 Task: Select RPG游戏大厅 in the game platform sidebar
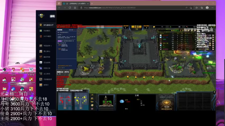pos(47,25)
